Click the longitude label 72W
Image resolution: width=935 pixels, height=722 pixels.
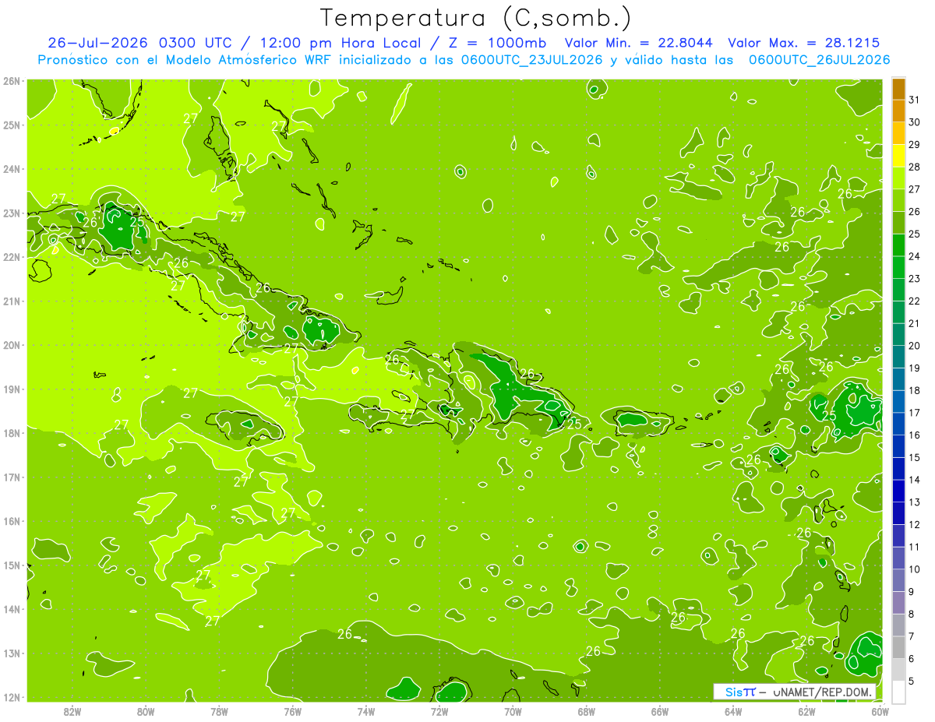click(x=439, y=711)
